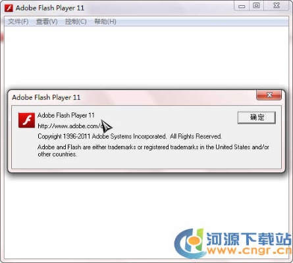Screen dimensions: 293x263
Task: Follow the http://www.adobe.com link
Action: [x=70, y=126]
